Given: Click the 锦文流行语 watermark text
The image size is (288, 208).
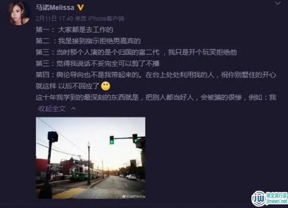Looking at the screenshot, I should tap(277, 195).
